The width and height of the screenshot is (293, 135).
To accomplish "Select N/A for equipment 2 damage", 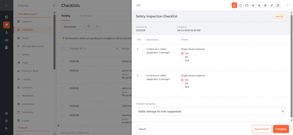I will click(x=182, y=87).
